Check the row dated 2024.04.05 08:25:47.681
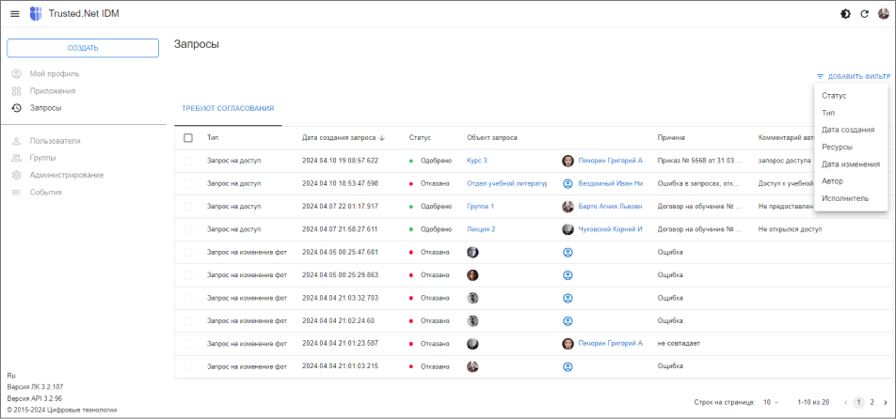The width and height of the screenshot is (896, 419). (188, 252)
